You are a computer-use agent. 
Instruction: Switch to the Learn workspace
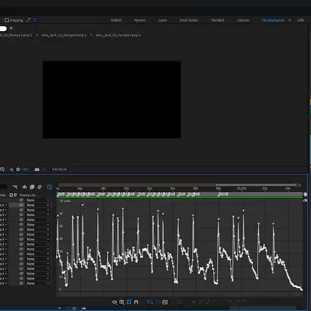163,20
